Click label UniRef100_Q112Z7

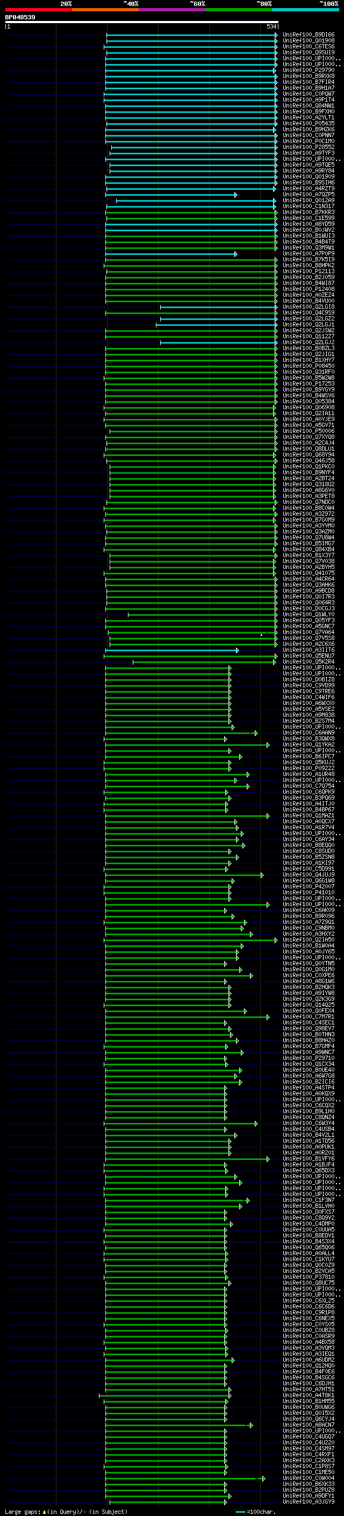309,337
